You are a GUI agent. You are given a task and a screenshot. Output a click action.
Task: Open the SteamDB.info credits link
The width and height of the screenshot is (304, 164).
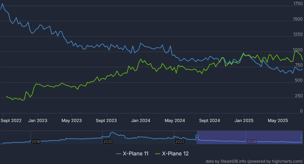(x=254, y=161)
